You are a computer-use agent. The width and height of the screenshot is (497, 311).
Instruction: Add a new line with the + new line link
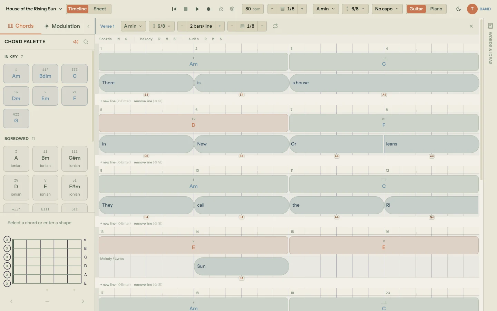[x=108, y=101]
